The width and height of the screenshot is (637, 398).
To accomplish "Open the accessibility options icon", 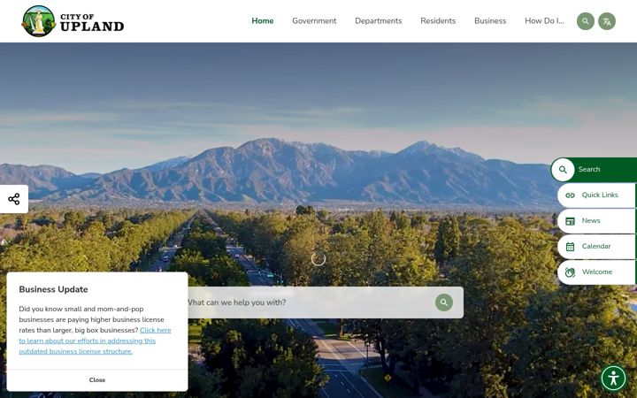I will coord(613,379).
